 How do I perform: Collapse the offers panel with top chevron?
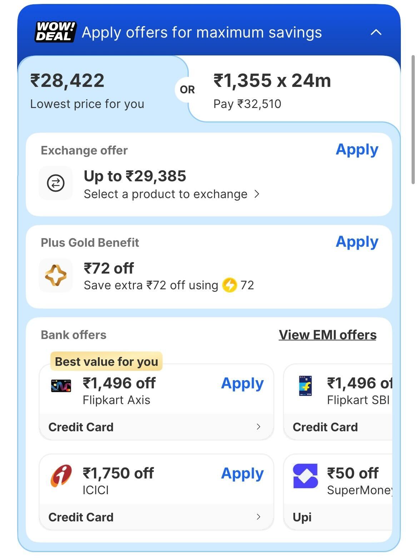click(376, 33)
